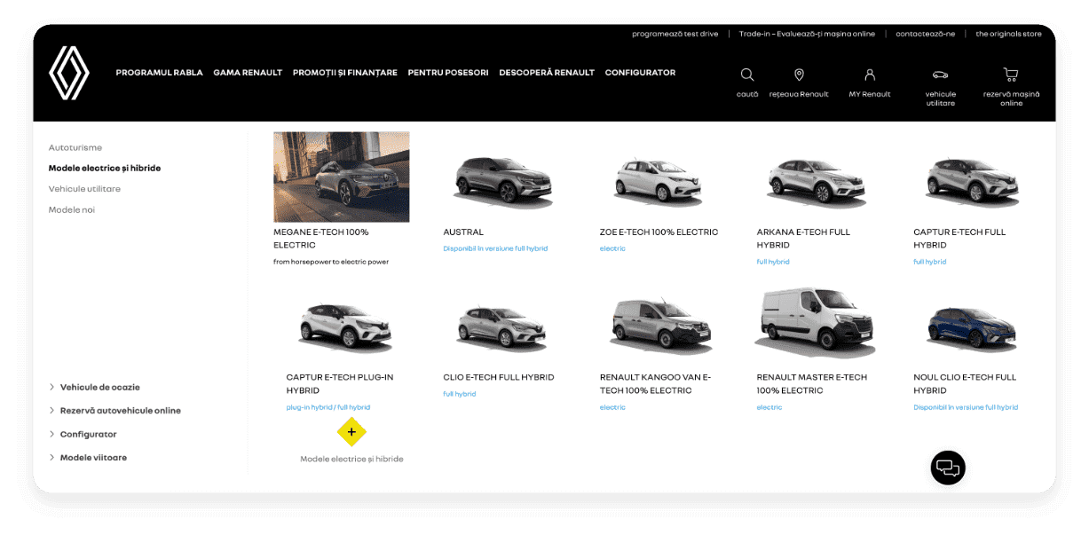Click NOUL CLIO E-TECH FULL HYBRID title
This screenshot has height=535, width=1089.
coord(964,384)
